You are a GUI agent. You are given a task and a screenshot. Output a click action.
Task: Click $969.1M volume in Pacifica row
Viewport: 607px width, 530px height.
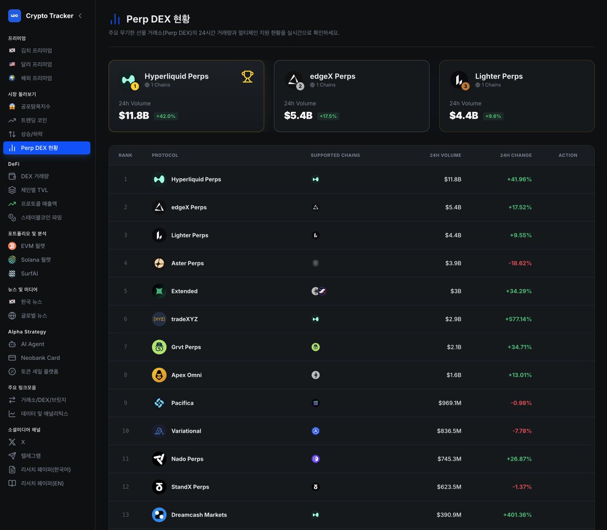coord(450,403)
